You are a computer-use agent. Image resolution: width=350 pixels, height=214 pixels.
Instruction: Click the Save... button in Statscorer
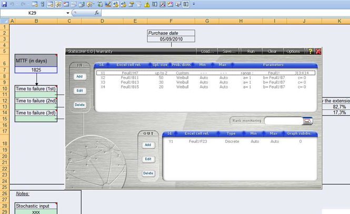[229, 52]
